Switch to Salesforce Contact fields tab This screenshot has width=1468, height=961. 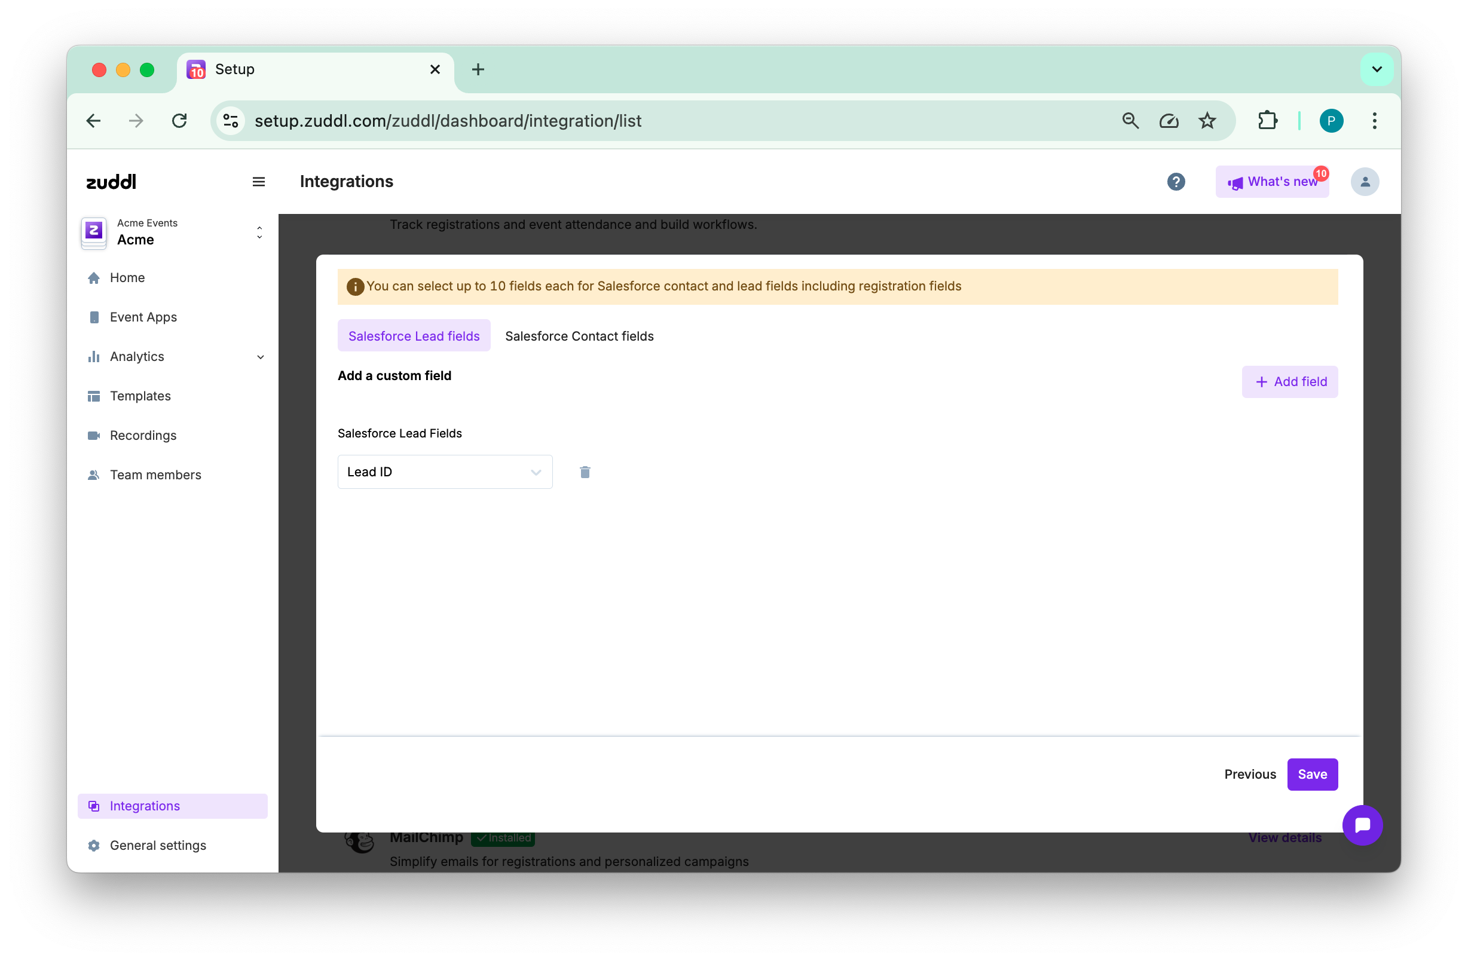point(579,335)
